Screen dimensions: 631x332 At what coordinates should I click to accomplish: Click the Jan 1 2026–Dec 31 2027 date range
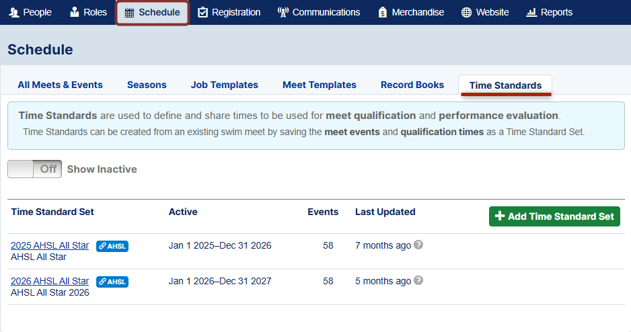click(x=220, y=281)
